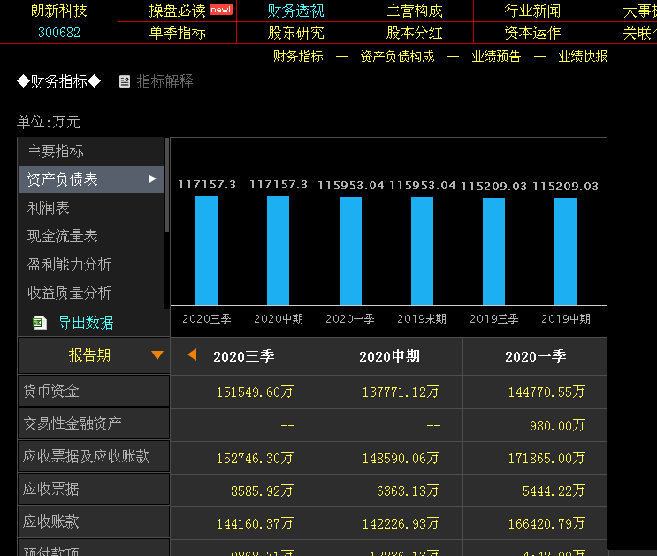Click the 导出数据 export link
Screen dimensions: 657x556
tap(85, 323)
